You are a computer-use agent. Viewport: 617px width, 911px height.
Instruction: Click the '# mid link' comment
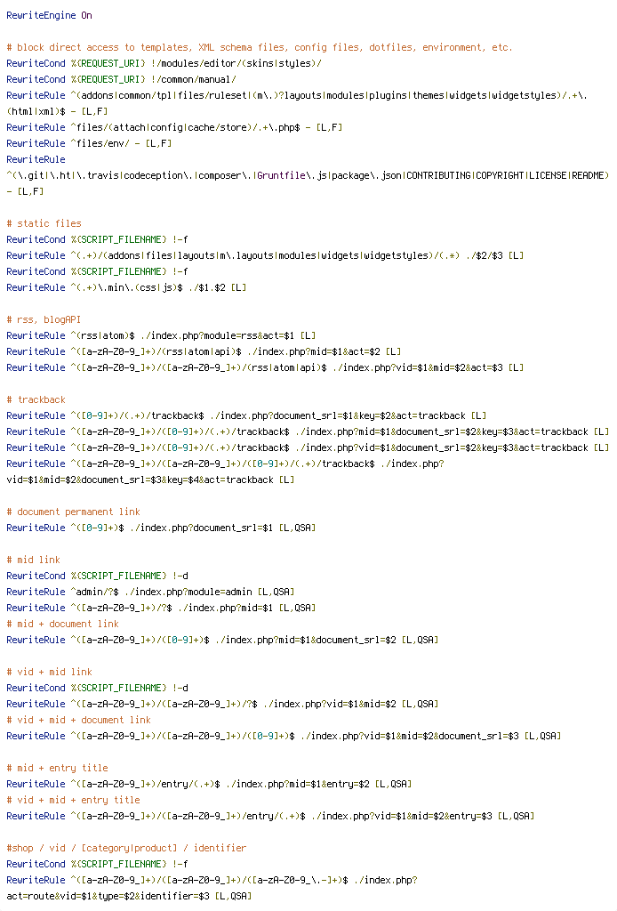pos(34,560)
